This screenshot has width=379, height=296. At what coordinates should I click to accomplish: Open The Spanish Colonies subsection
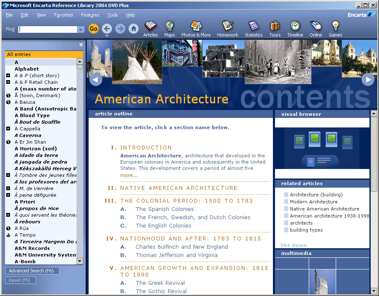click(165, 209)
